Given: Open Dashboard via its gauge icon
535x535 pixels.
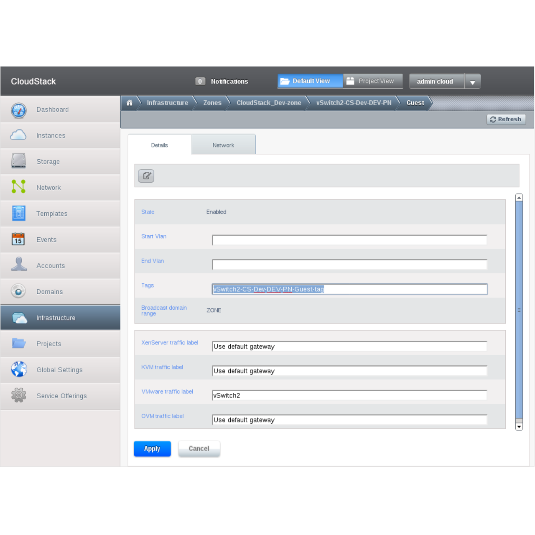Looking at the screenshot, I should pyautogui.click(x=18, y=110).
